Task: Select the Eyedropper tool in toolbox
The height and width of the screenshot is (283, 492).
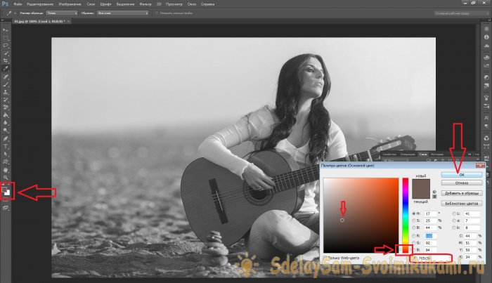Action: point(6,69)
